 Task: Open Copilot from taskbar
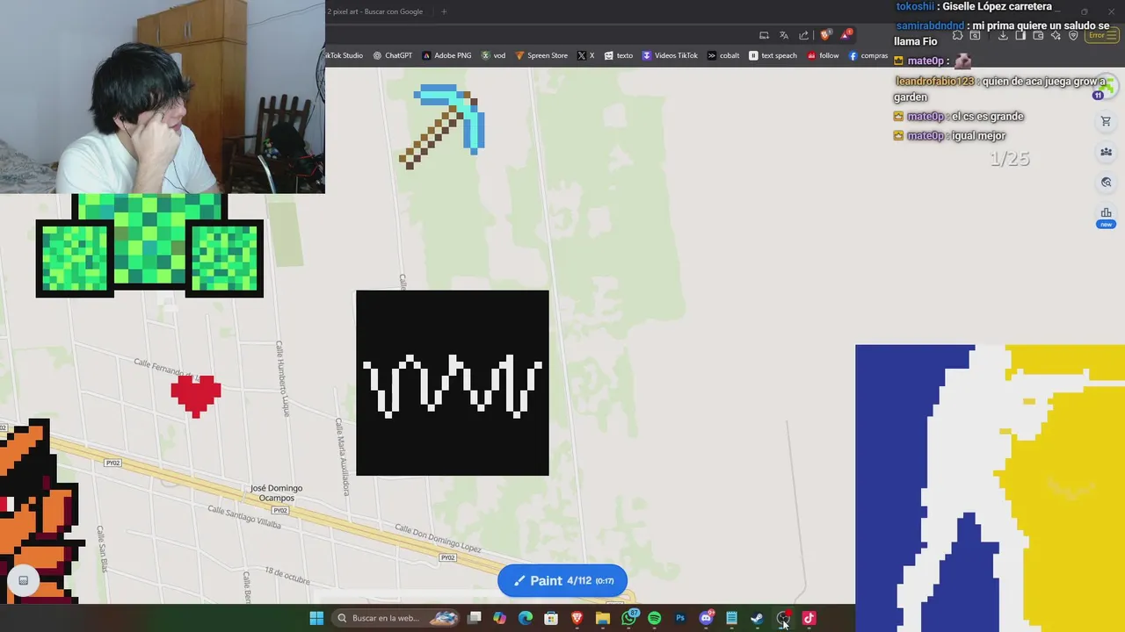[500, 618]
